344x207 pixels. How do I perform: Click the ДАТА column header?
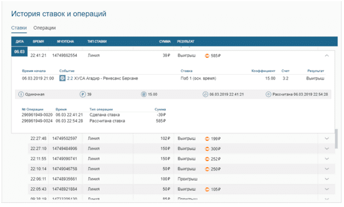[20, 42]
